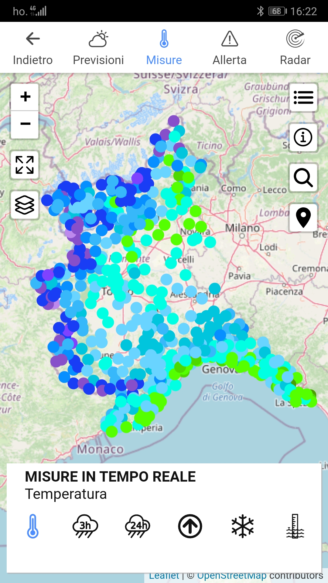Viewport: 328px width, 583px height.
Task: Open the map search tool
Action: (303, 177)
